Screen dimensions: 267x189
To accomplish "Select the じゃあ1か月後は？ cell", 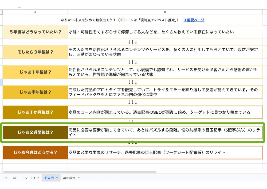I will click(35, 112).
